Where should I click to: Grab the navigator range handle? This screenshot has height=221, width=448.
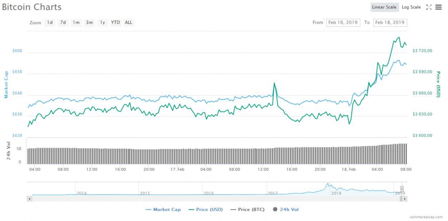tap(402, 189)
